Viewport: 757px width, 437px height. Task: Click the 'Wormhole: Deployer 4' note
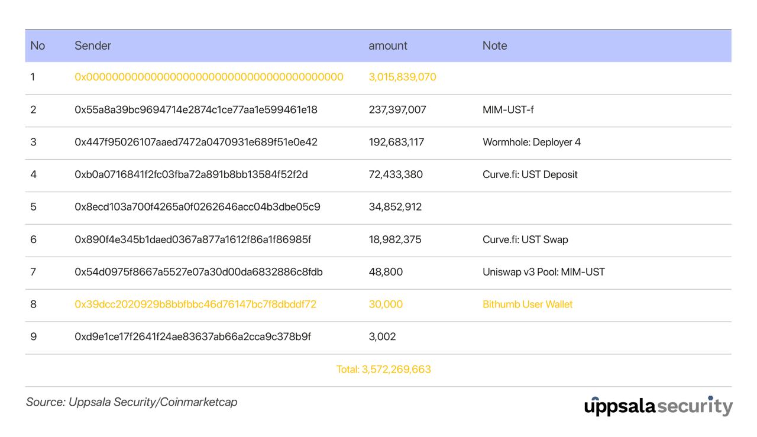click(531, 142)
